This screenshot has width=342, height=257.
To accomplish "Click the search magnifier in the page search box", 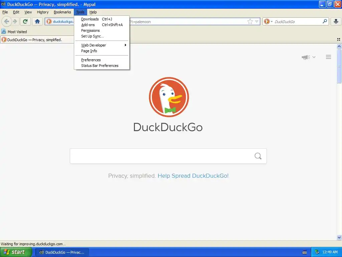I will [x=258, y=156].
